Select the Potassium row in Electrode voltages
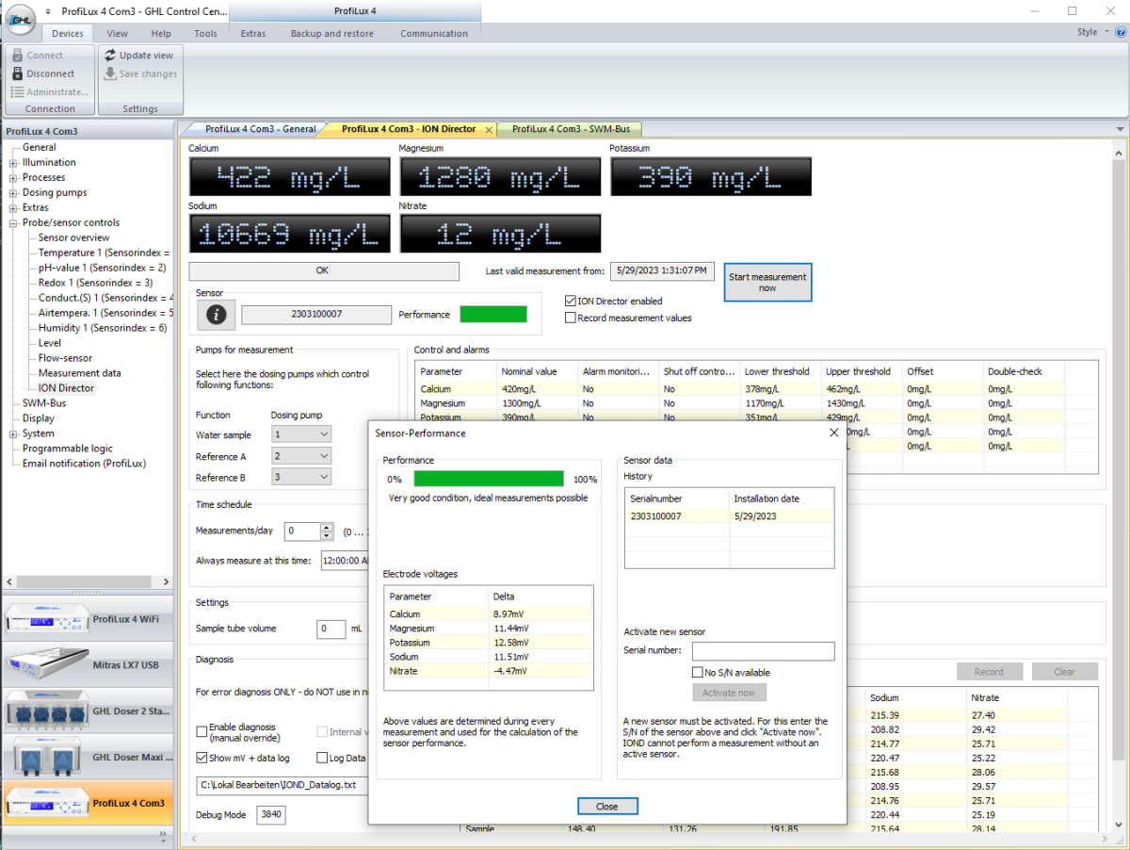The height and width of the screenshot is (850, 1130). coord(489,643)
